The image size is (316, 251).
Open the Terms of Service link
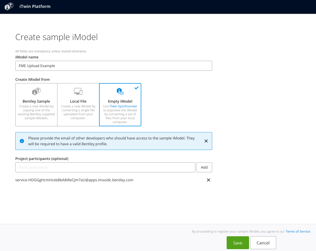coord(298,231)
